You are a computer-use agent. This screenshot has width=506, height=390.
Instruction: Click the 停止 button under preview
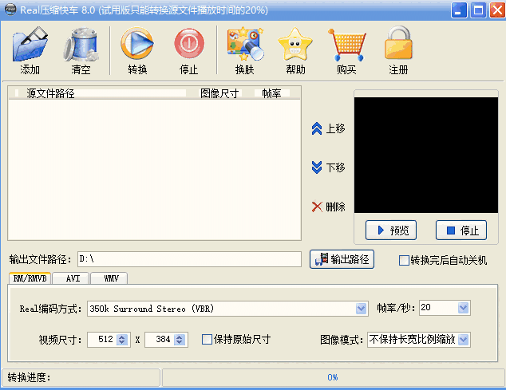click(x=461, y=230)
